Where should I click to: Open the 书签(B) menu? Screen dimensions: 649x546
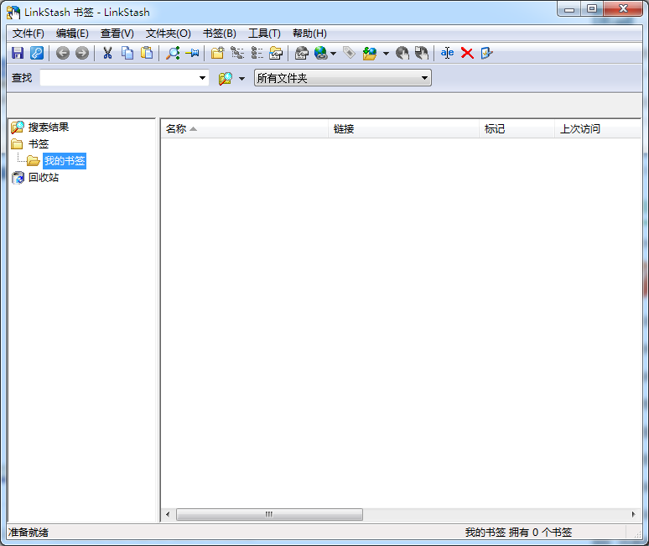tap(220, 34)
